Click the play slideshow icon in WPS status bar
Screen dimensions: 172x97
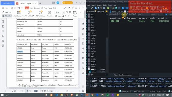point(36,91)
